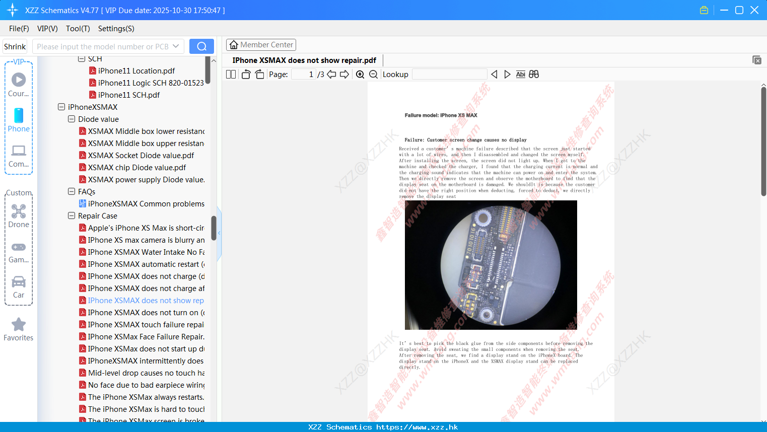Toggle two-page layout view icon

click(231, 75)
